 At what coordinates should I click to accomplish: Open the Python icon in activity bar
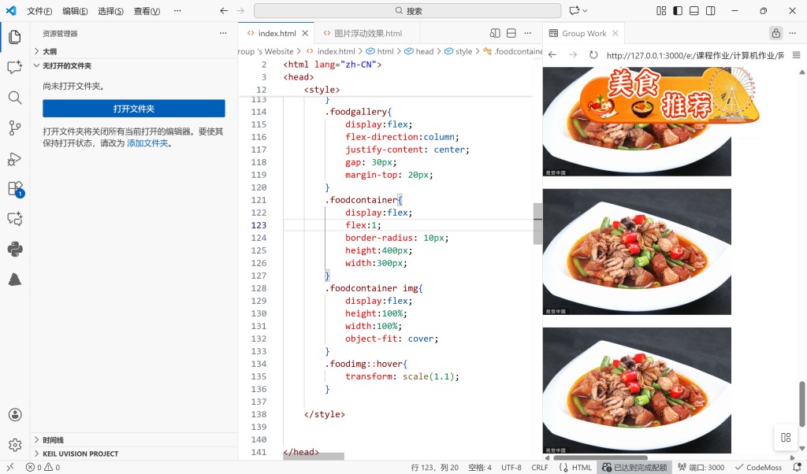click(x=14, y=249)
